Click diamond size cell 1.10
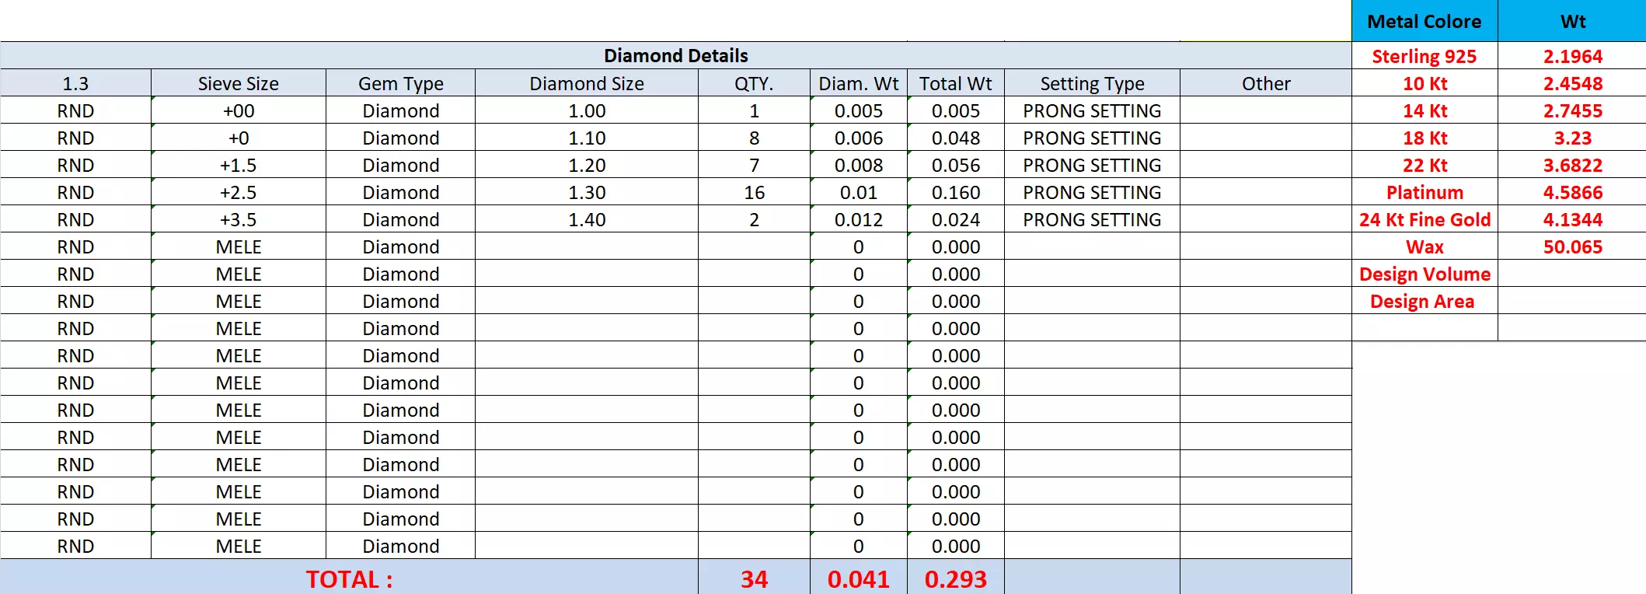 point(587,138)
